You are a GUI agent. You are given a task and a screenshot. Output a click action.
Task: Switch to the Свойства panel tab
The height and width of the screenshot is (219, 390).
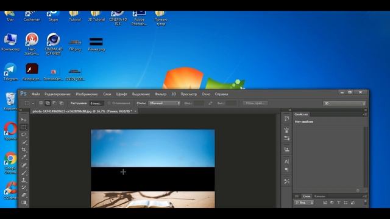301,114
